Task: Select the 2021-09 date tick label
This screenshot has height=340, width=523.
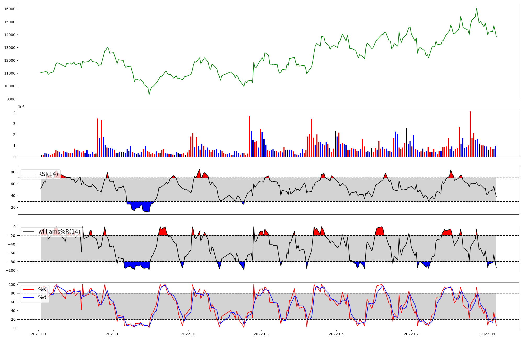Action: (39, 334)
